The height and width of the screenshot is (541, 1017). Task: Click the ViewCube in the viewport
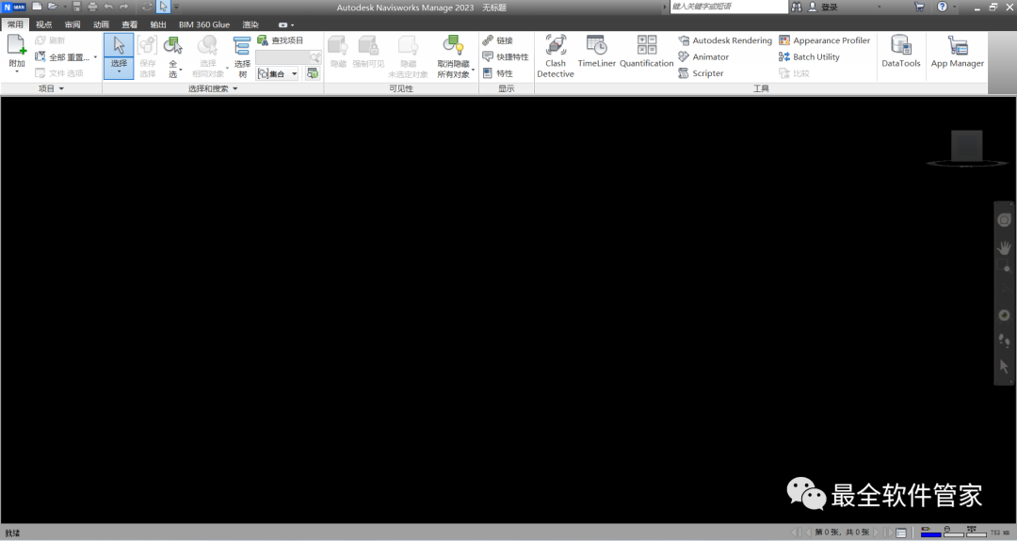(x=966, y=147)
